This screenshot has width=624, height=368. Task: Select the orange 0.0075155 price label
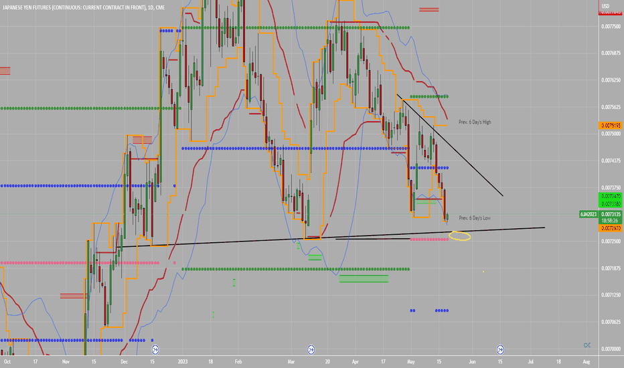pos(611,126)
